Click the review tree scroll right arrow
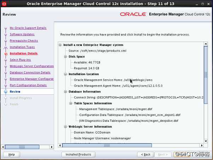This screenshot has height=160, width=213. tap(202, 145)
